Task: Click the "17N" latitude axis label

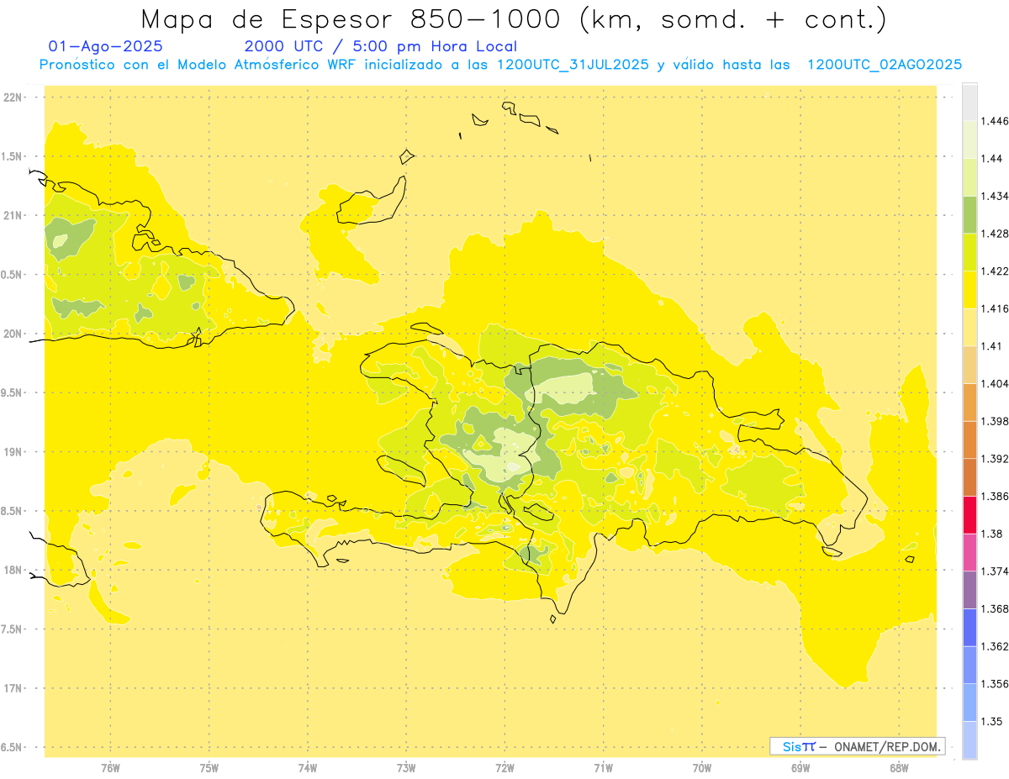Action: pos(13,689)
